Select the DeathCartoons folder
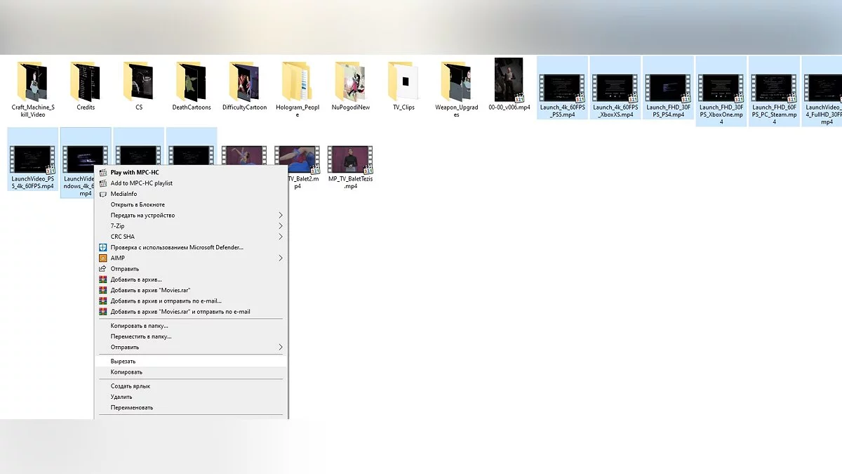The width and height of the screenshot is (842, 474). pos(192,86)
